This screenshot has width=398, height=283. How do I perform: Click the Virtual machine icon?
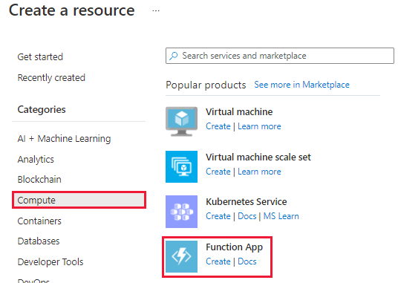(181, 122)
